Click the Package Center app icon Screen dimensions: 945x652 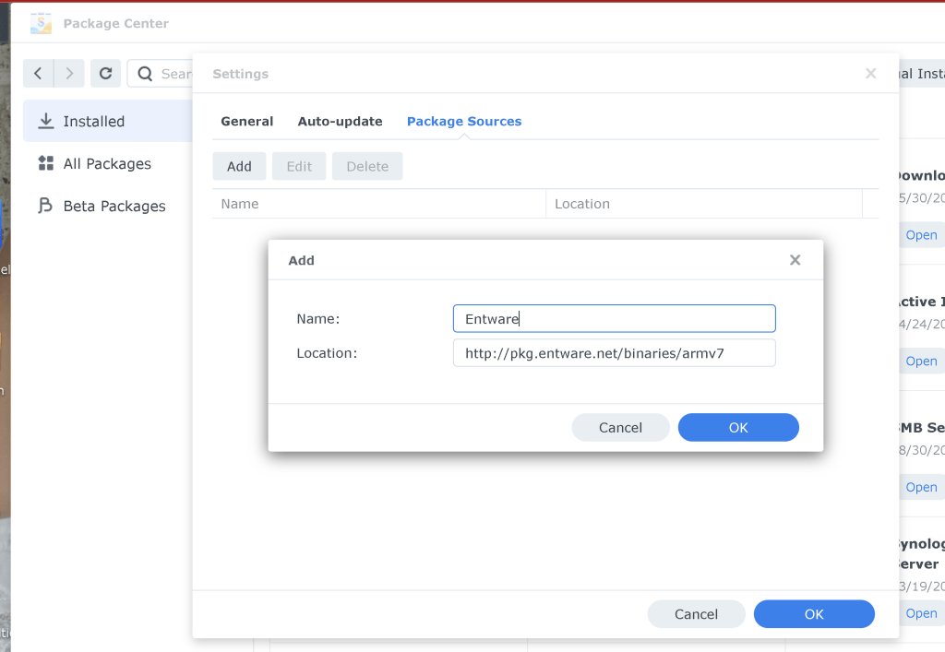tap(41, 23)
